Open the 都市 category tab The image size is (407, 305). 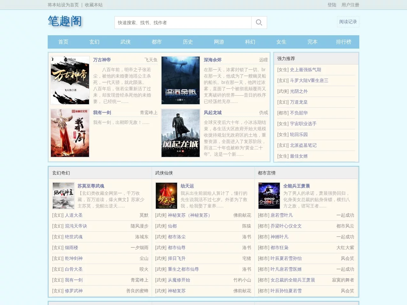point(157,42)
